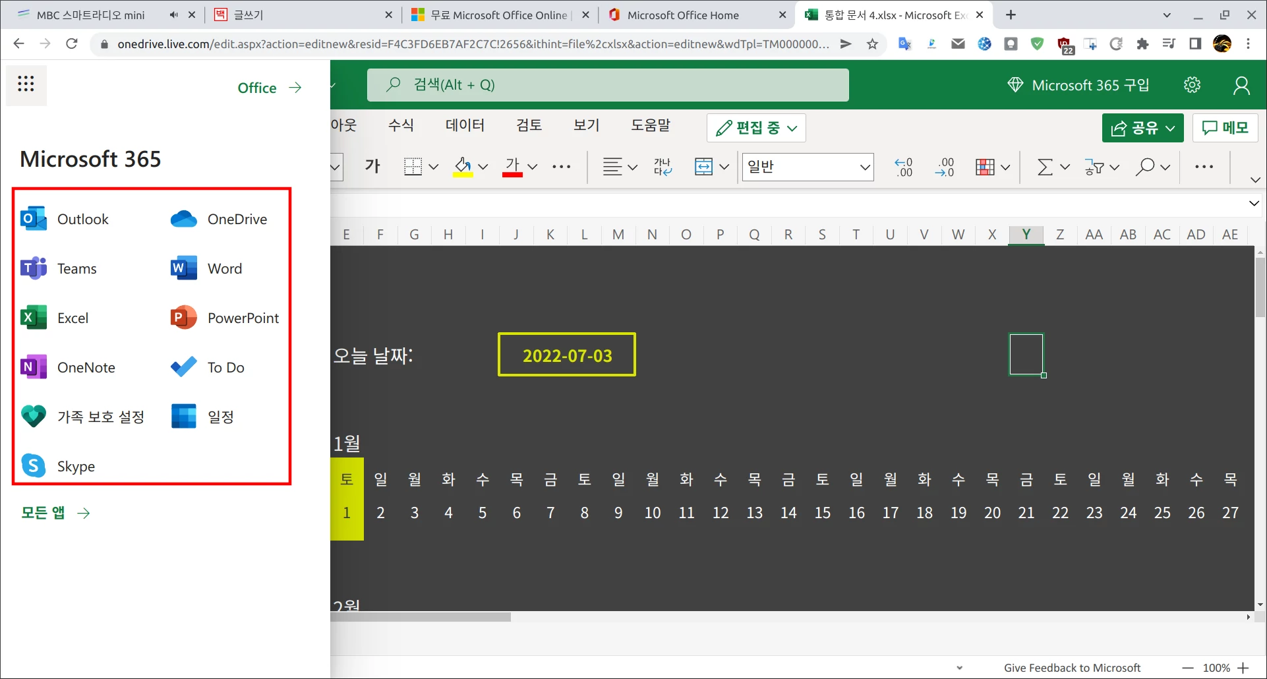
Task: Expand the ribbon display options chevron
Action: pyautogui.click(x=1255, y=179)
